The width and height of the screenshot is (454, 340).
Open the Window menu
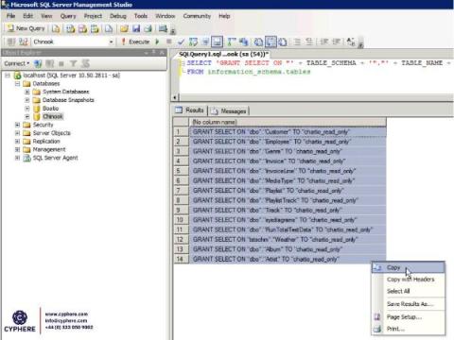[166, 16]
